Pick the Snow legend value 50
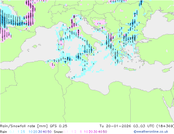 105,132
